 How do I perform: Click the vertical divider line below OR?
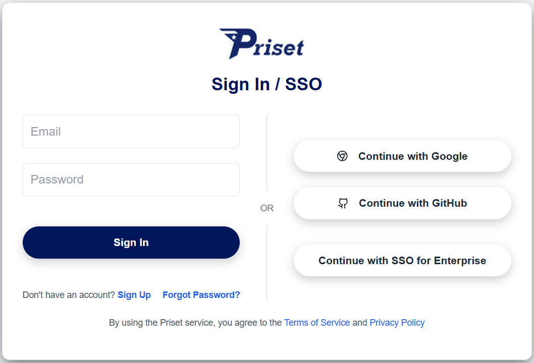point(267,263)
